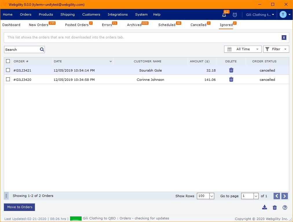
Task: Open the notifications bell icon
Action: click(224, 15)
